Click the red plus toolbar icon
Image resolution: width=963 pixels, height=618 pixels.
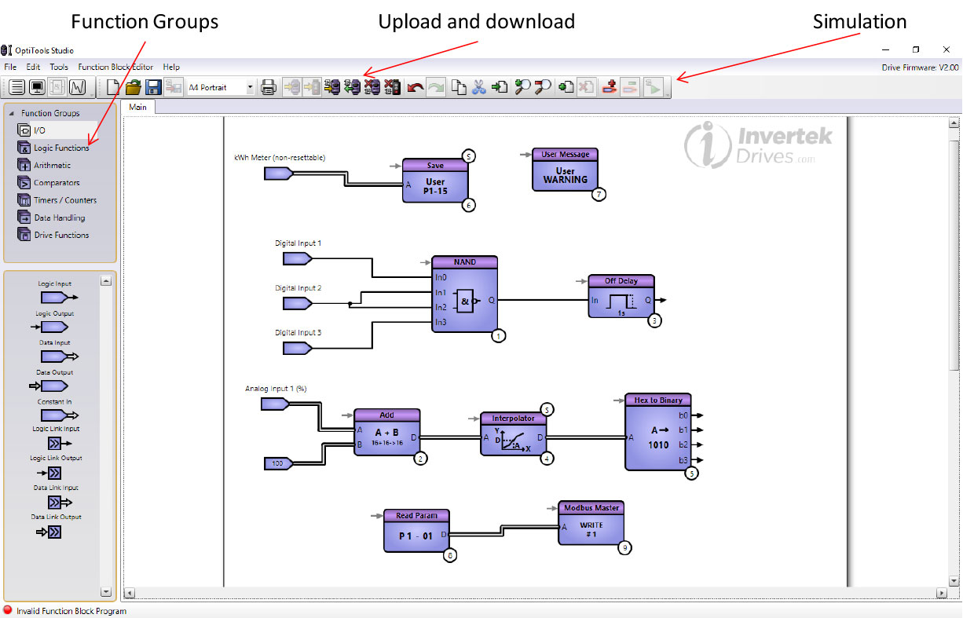609,87
